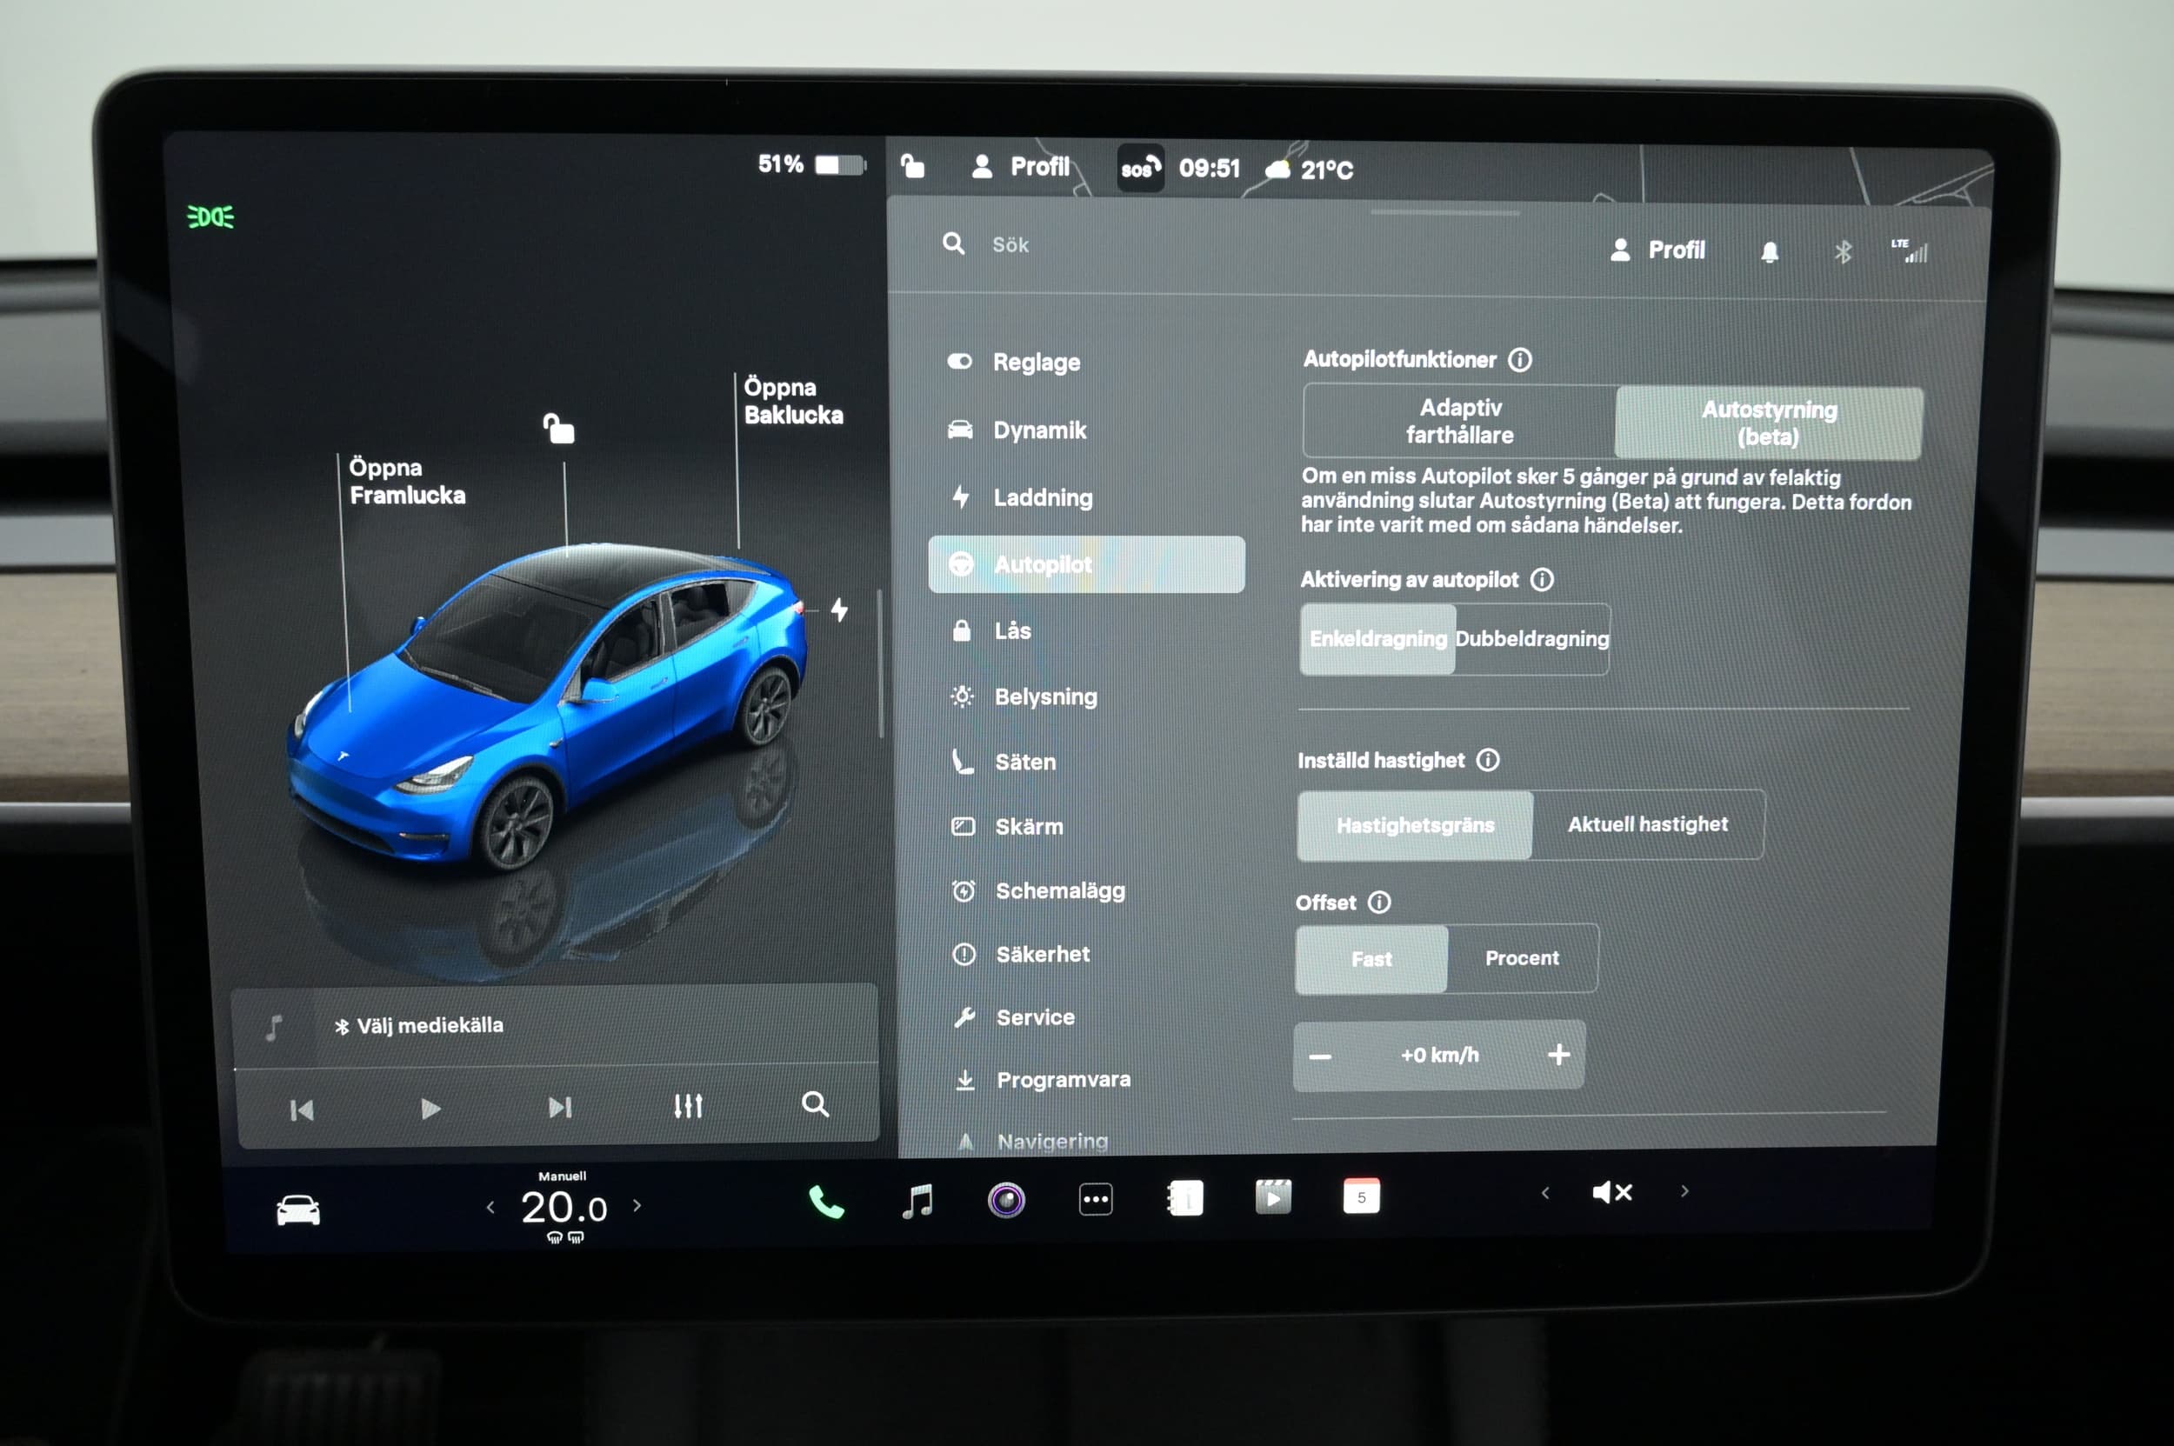
Task: Open car controls icon in dock
Action: (298, 1209)
